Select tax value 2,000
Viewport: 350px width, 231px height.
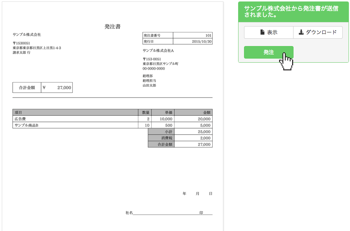[205, 138]
